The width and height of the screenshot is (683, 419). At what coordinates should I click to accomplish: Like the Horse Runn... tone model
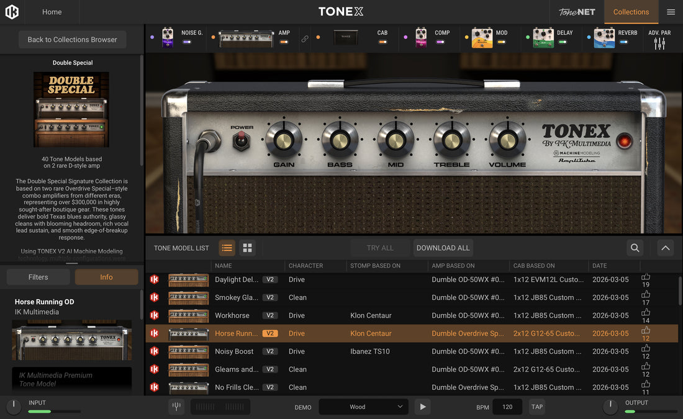646,330
